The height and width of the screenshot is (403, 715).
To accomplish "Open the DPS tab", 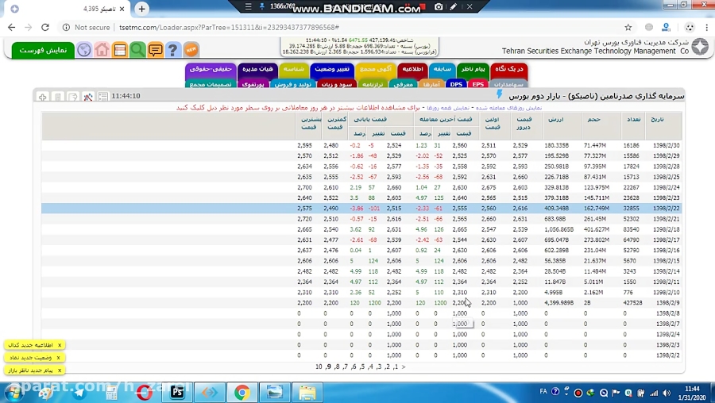I will pos(456,84).
